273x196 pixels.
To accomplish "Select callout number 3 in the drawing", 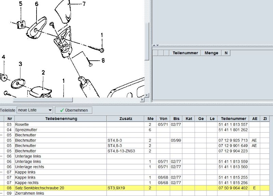I will (x=20, y=64).
